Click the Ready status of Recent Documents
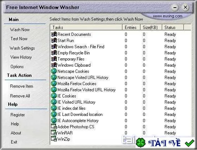Viewport: 197px width, 150px height. click(x=170, y=34)
